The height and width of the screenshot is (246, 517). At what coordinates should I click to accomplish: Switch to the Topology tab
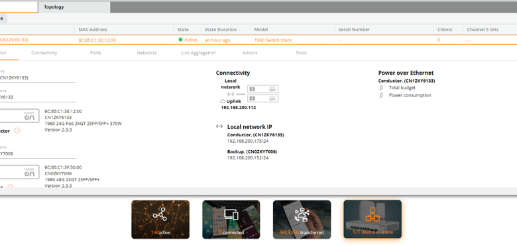pos(74,7)
